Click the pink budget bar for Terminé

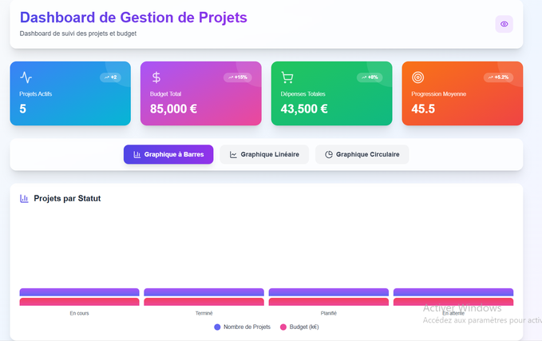[x=204, y=302]
